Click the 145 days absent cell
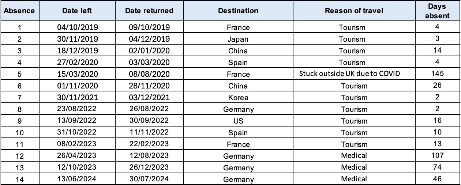 click(x=437, y=74)
